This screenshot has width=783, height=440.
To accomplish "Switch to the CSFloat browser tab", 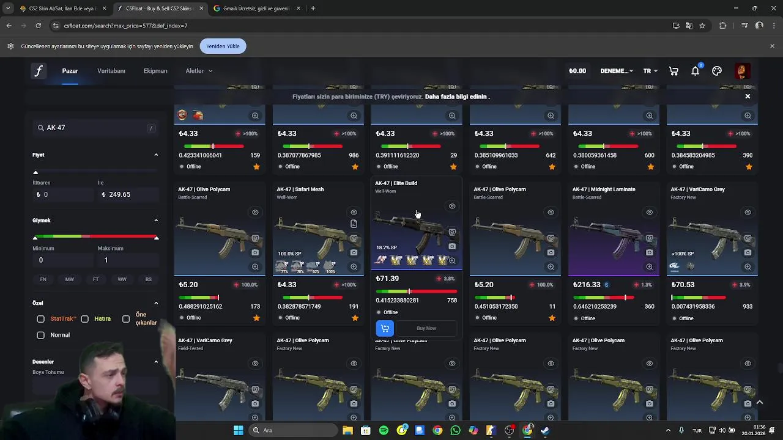I will coord(160,9).
